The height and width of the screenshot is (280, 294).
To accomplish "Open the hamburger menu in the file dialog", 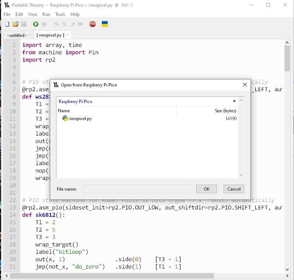I will pyautogui.click(x=234, y=101).
